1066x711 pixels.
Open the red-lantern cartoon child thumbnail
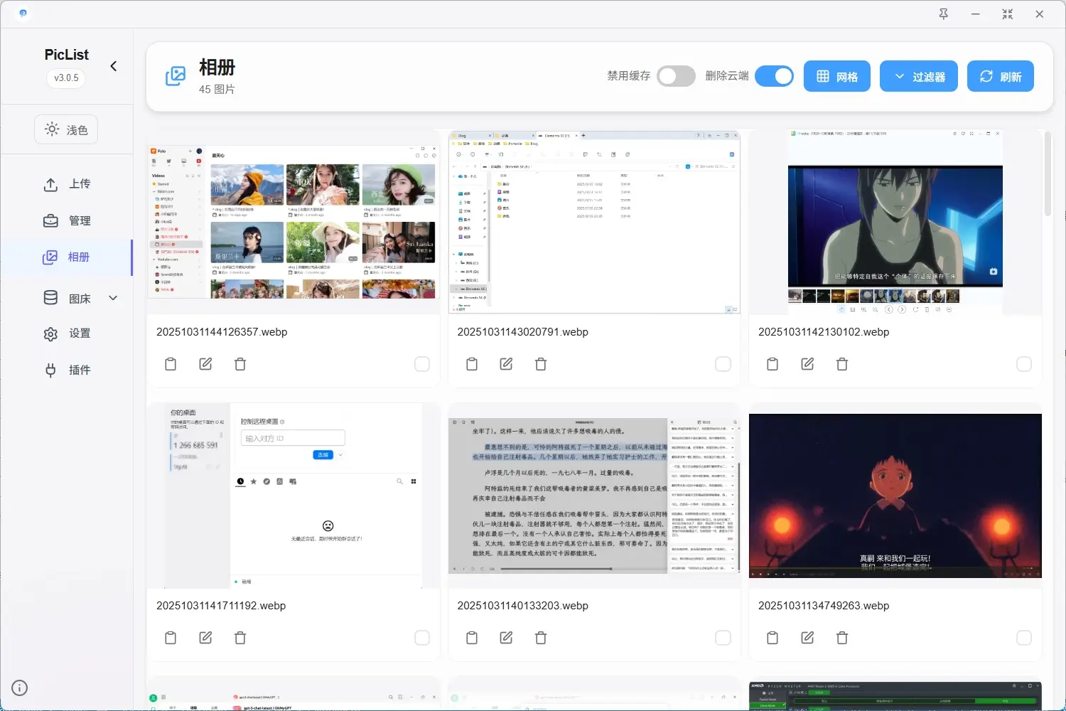click(x=895, y=496)
